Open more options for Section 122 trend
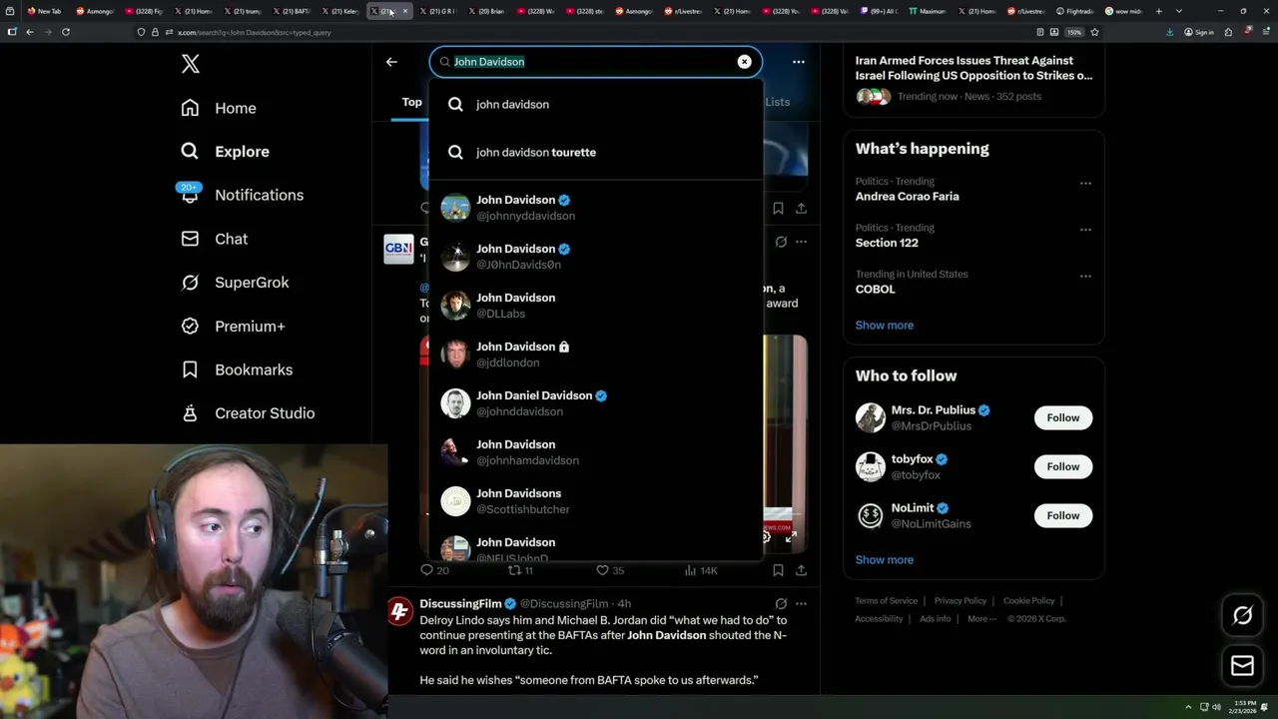The width and height of the screenshot is (1278, 719). 1085,229
